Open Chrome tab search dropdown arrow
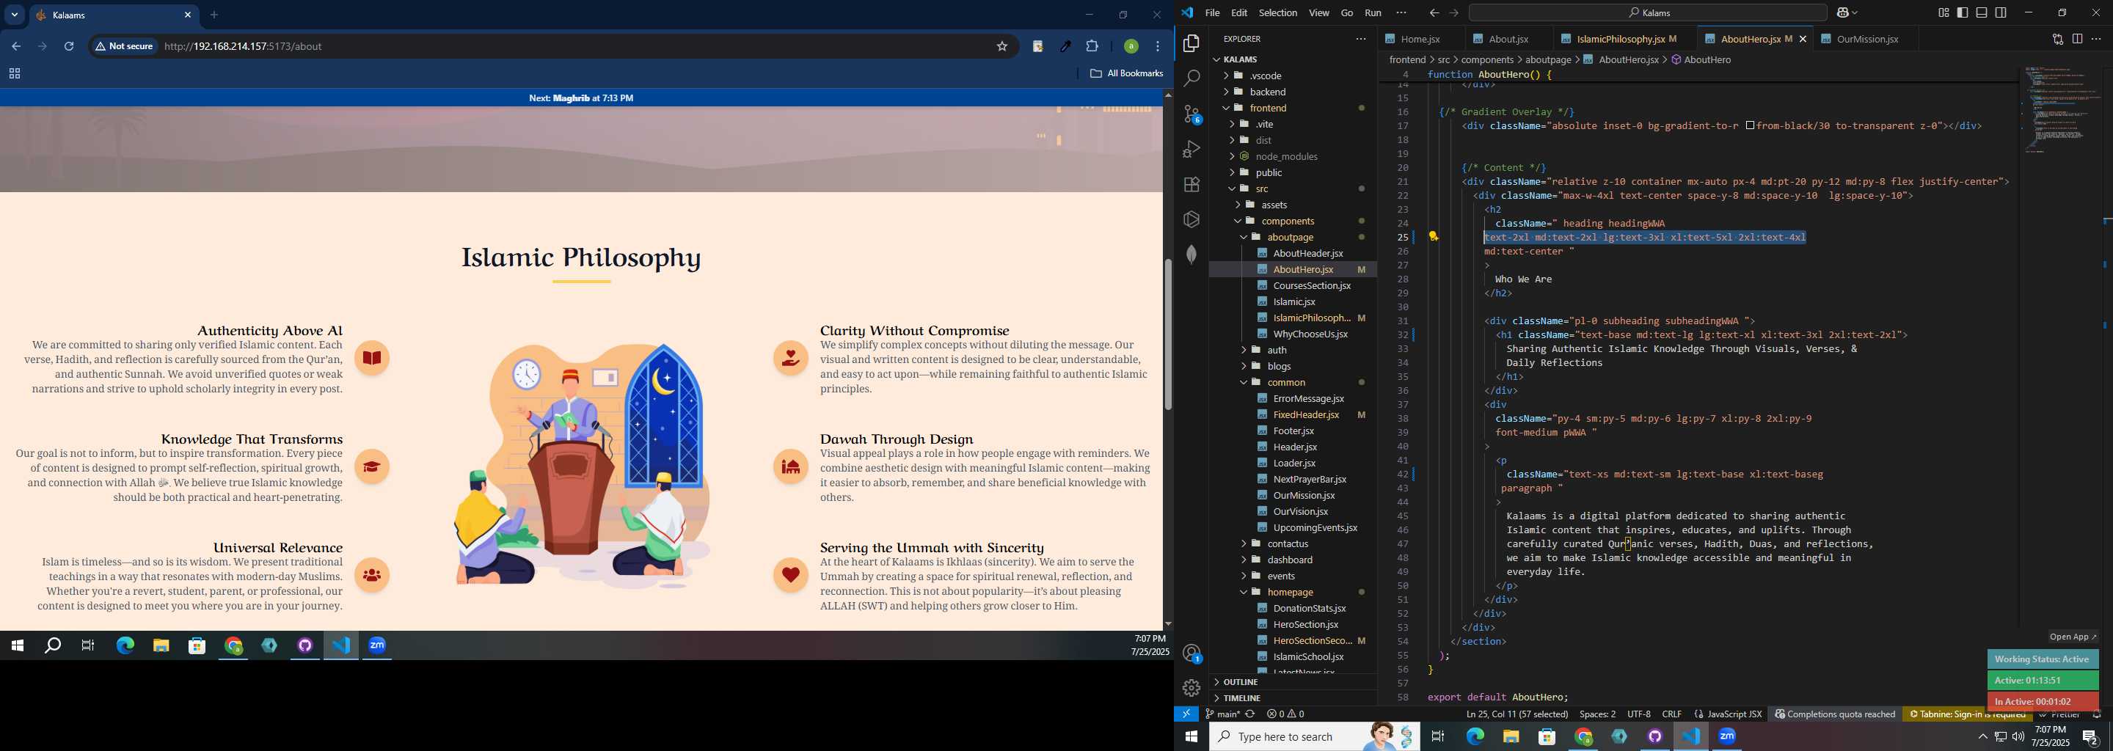 15,15
